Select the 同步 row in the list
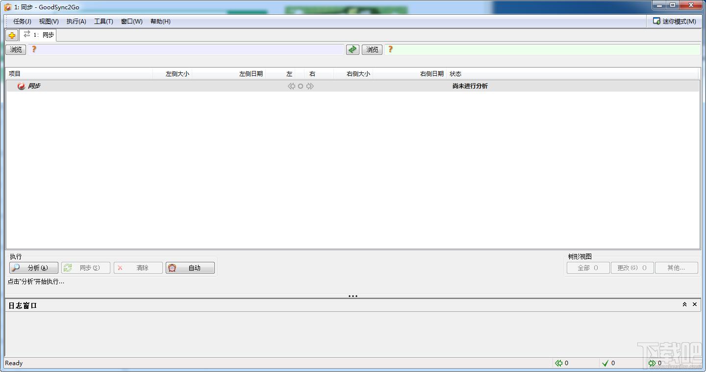706x372 pixels. [x=353, y=86]
